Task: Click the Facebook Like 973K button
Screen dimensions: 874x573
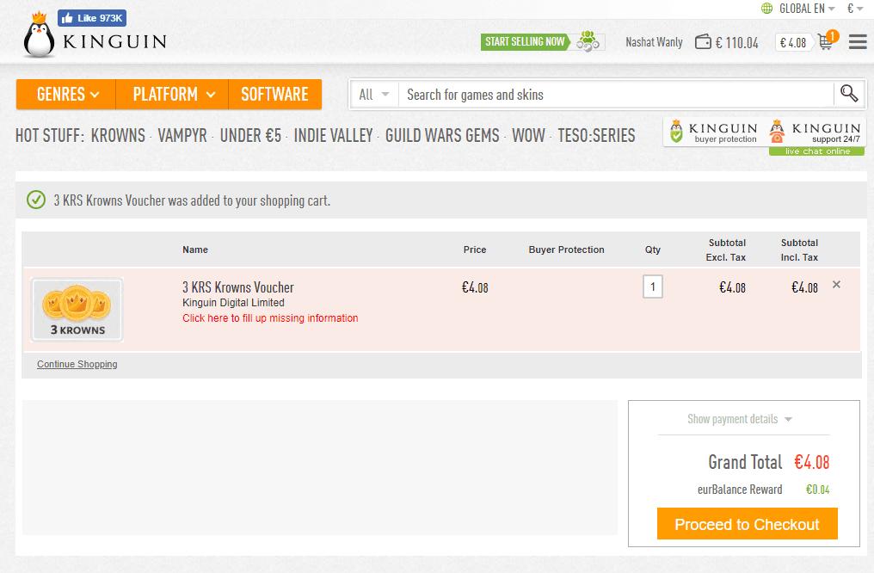Action: pos(92,18)
